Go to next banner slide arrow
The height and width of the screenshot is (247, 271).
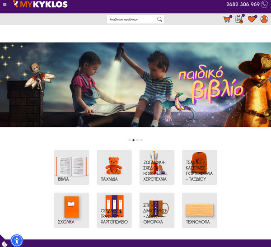266,84
